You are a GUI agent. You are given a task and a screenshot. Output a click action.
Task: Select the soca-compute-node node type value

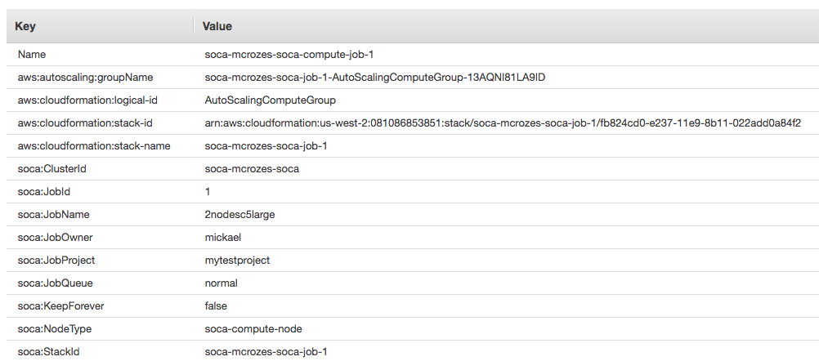click(x=253, y=329)
